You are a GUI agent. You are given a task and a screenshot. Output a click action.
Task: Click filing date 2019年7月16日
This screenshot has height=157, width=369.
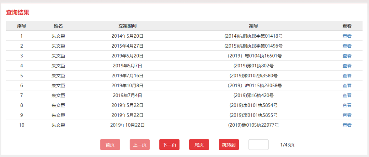(127, 76)
